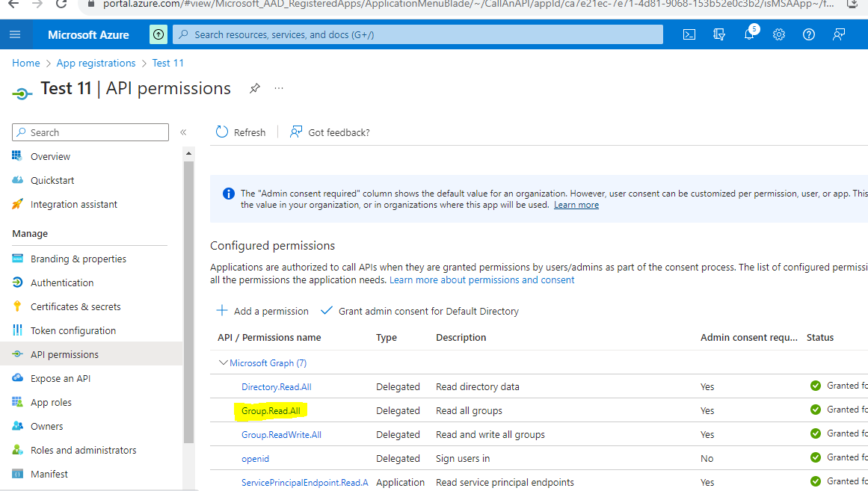The image size is (868, 491).
Task: Click the Status column header
Action: [820, 338]
